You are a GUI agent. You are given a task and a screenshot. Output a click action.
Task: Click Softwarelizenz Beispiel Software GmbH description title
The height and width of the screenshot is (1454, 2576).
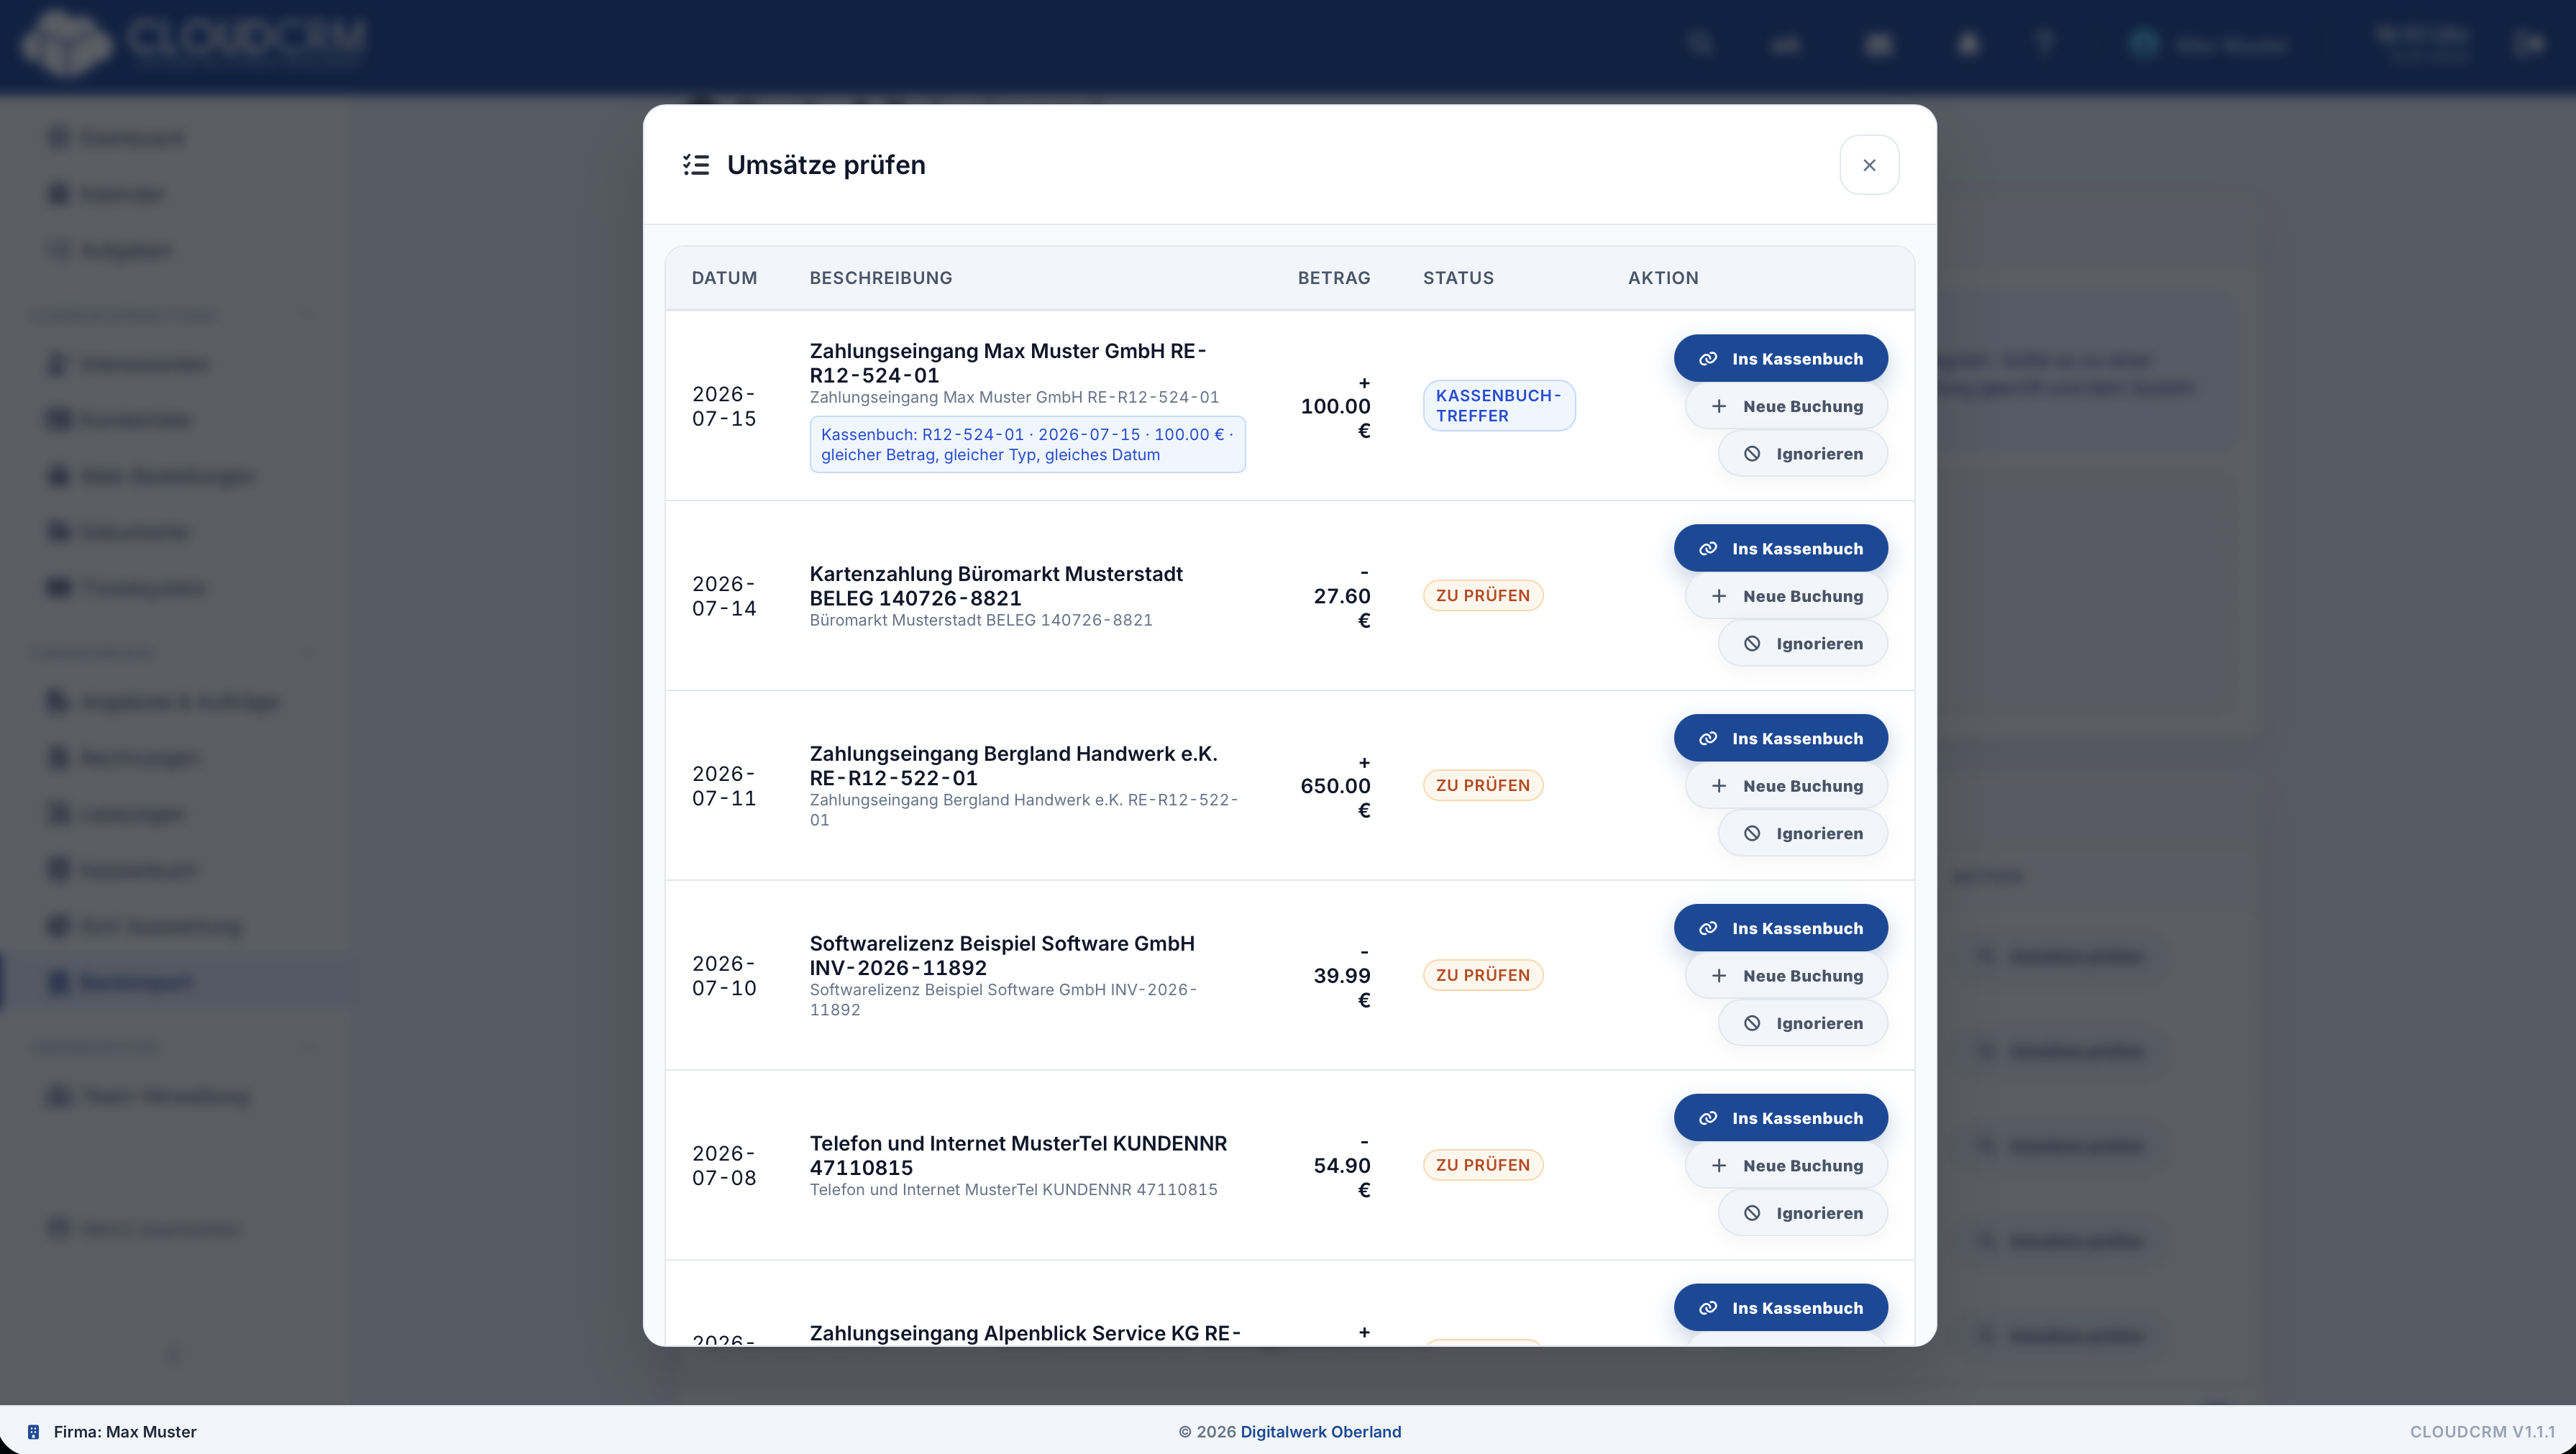pyautogui.click(x=1002, y=956)
